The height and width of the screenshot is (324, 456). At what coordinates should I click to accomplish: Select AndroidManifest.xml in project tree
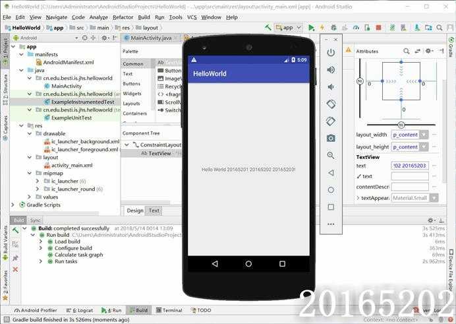click(x=69, y=62)
